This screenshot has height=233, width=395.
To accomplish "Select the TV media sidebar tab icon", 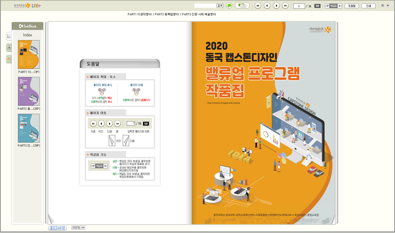I will (x=9, y=47).
